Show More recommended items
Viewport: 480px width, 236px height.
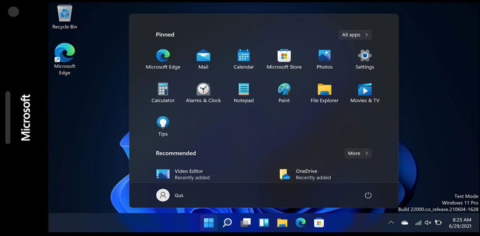pos(358,153)
